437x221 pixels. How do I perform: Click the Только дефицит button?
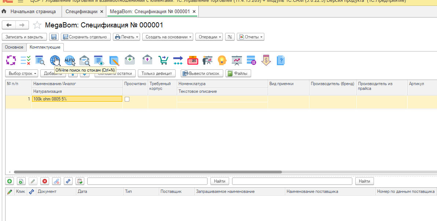(x=157, y=73)
